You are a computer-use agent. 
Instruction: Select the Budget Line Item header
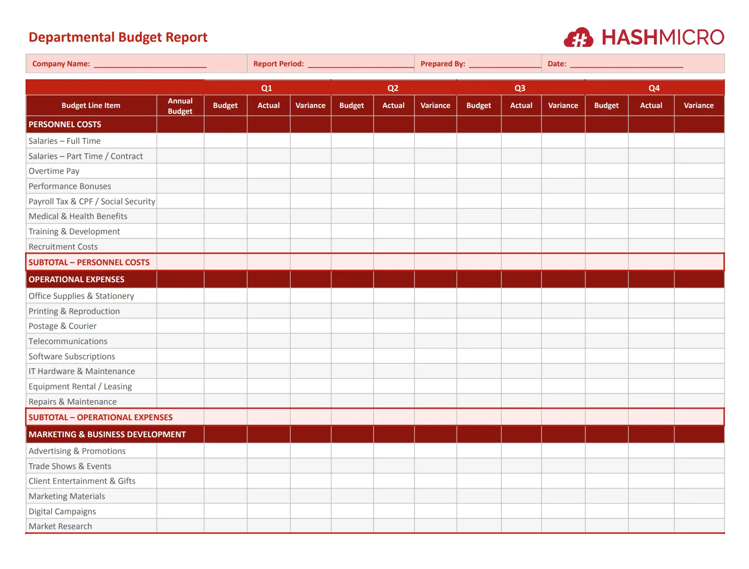coord(91,106)
